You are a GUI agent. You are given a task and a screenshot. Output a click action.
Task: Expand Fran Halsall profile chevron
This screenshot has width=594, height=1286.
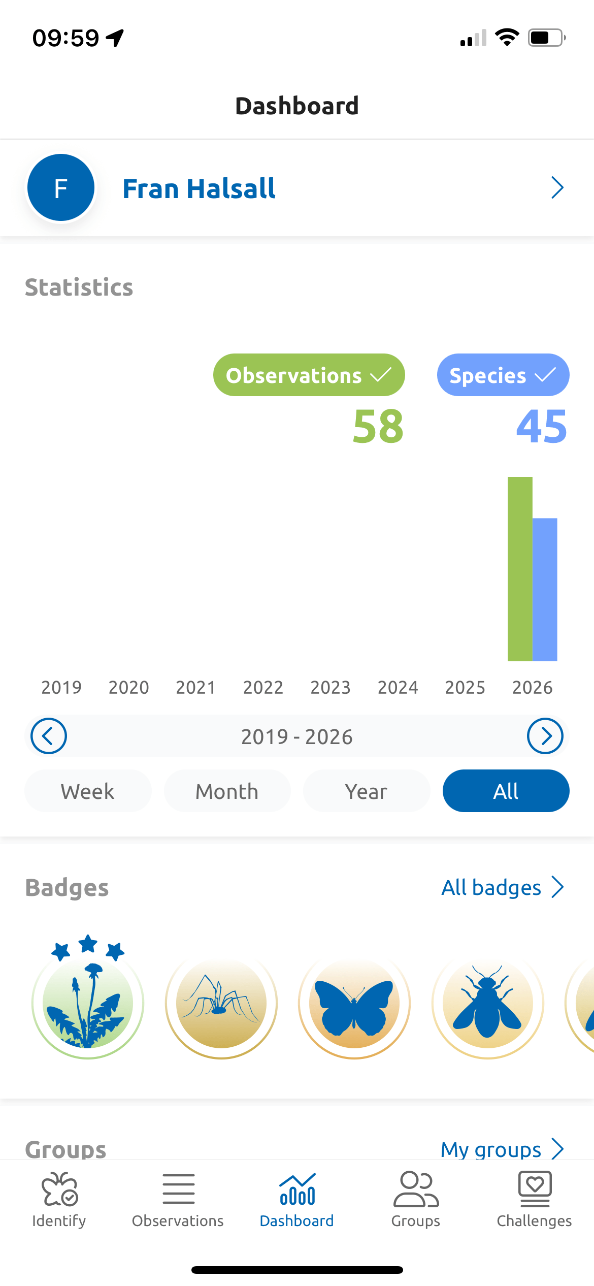pyautogui.click(x=557, y=188)
